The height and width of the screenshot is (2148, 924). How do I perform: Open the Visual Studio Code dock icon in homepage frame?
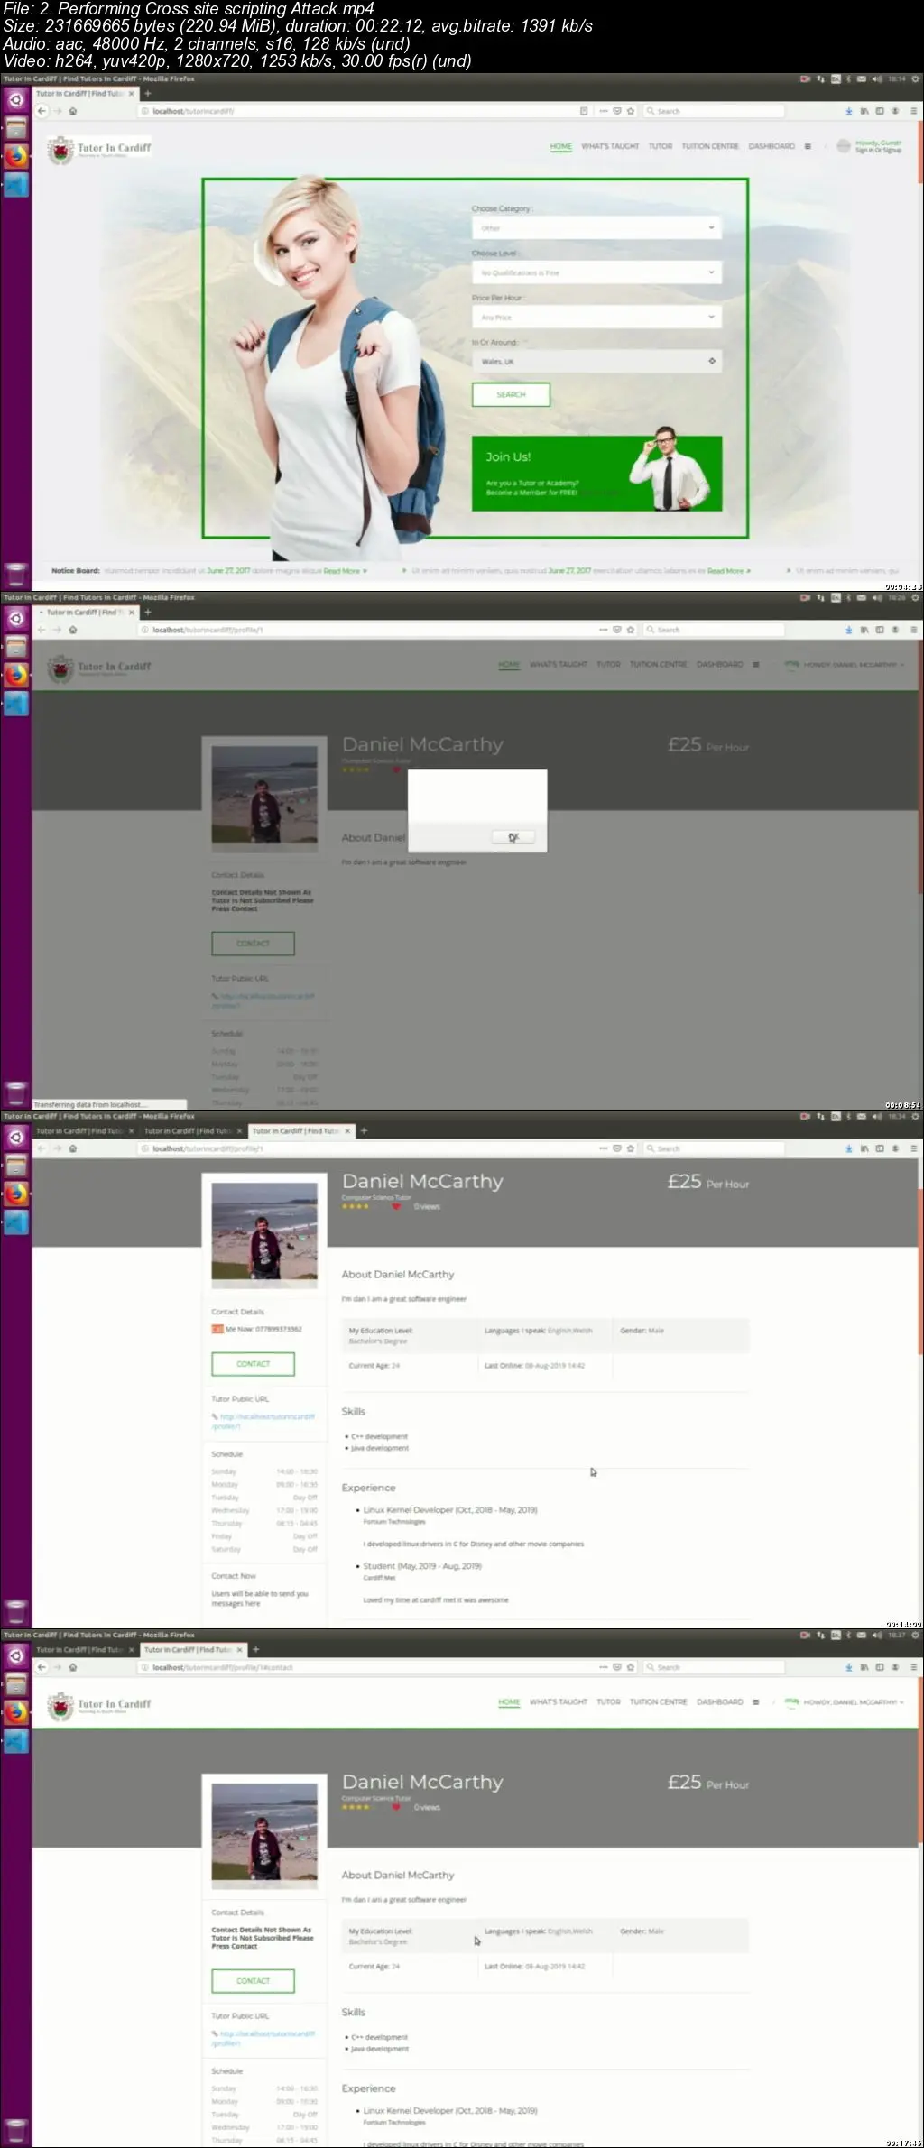coord(15,185)
